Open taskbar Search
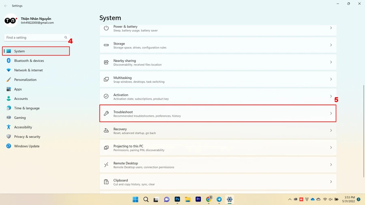The width and height of the screenshot is (365, 205). coord(146,199)
